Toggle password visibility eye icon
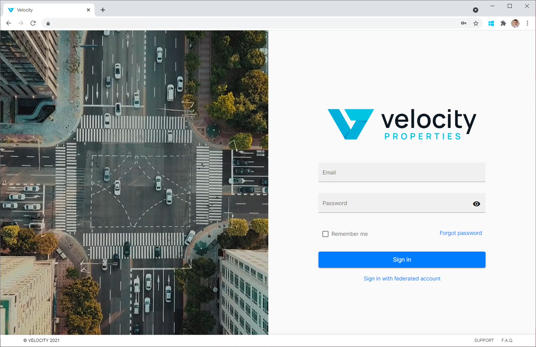 476,204
